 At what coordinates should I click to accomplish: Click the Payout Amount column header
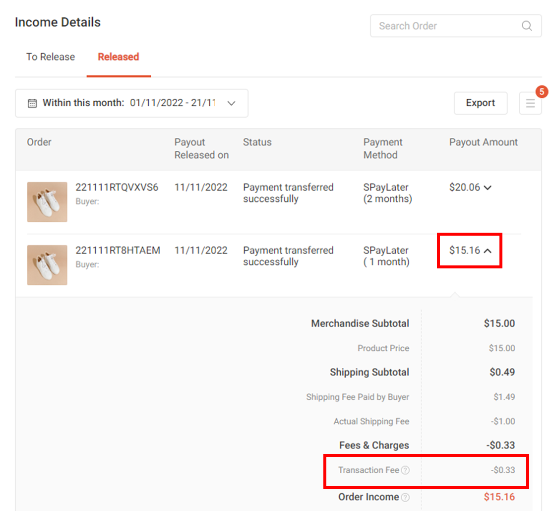(x=484, y=142)
